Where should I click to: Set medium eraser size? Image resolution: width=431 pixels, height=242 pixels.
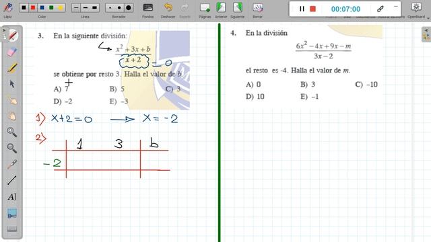click(x=119, y=7)
